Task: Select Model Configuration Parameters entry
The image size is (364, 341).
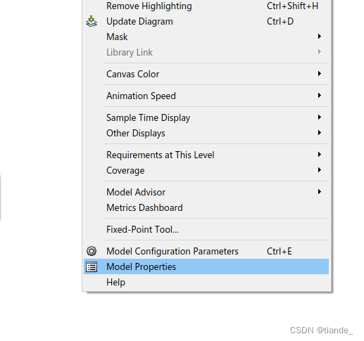Action: (206, 251)
